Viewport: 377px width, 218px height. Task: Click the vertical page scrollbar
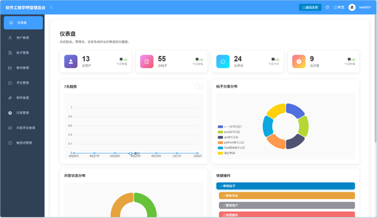point(376,79)
